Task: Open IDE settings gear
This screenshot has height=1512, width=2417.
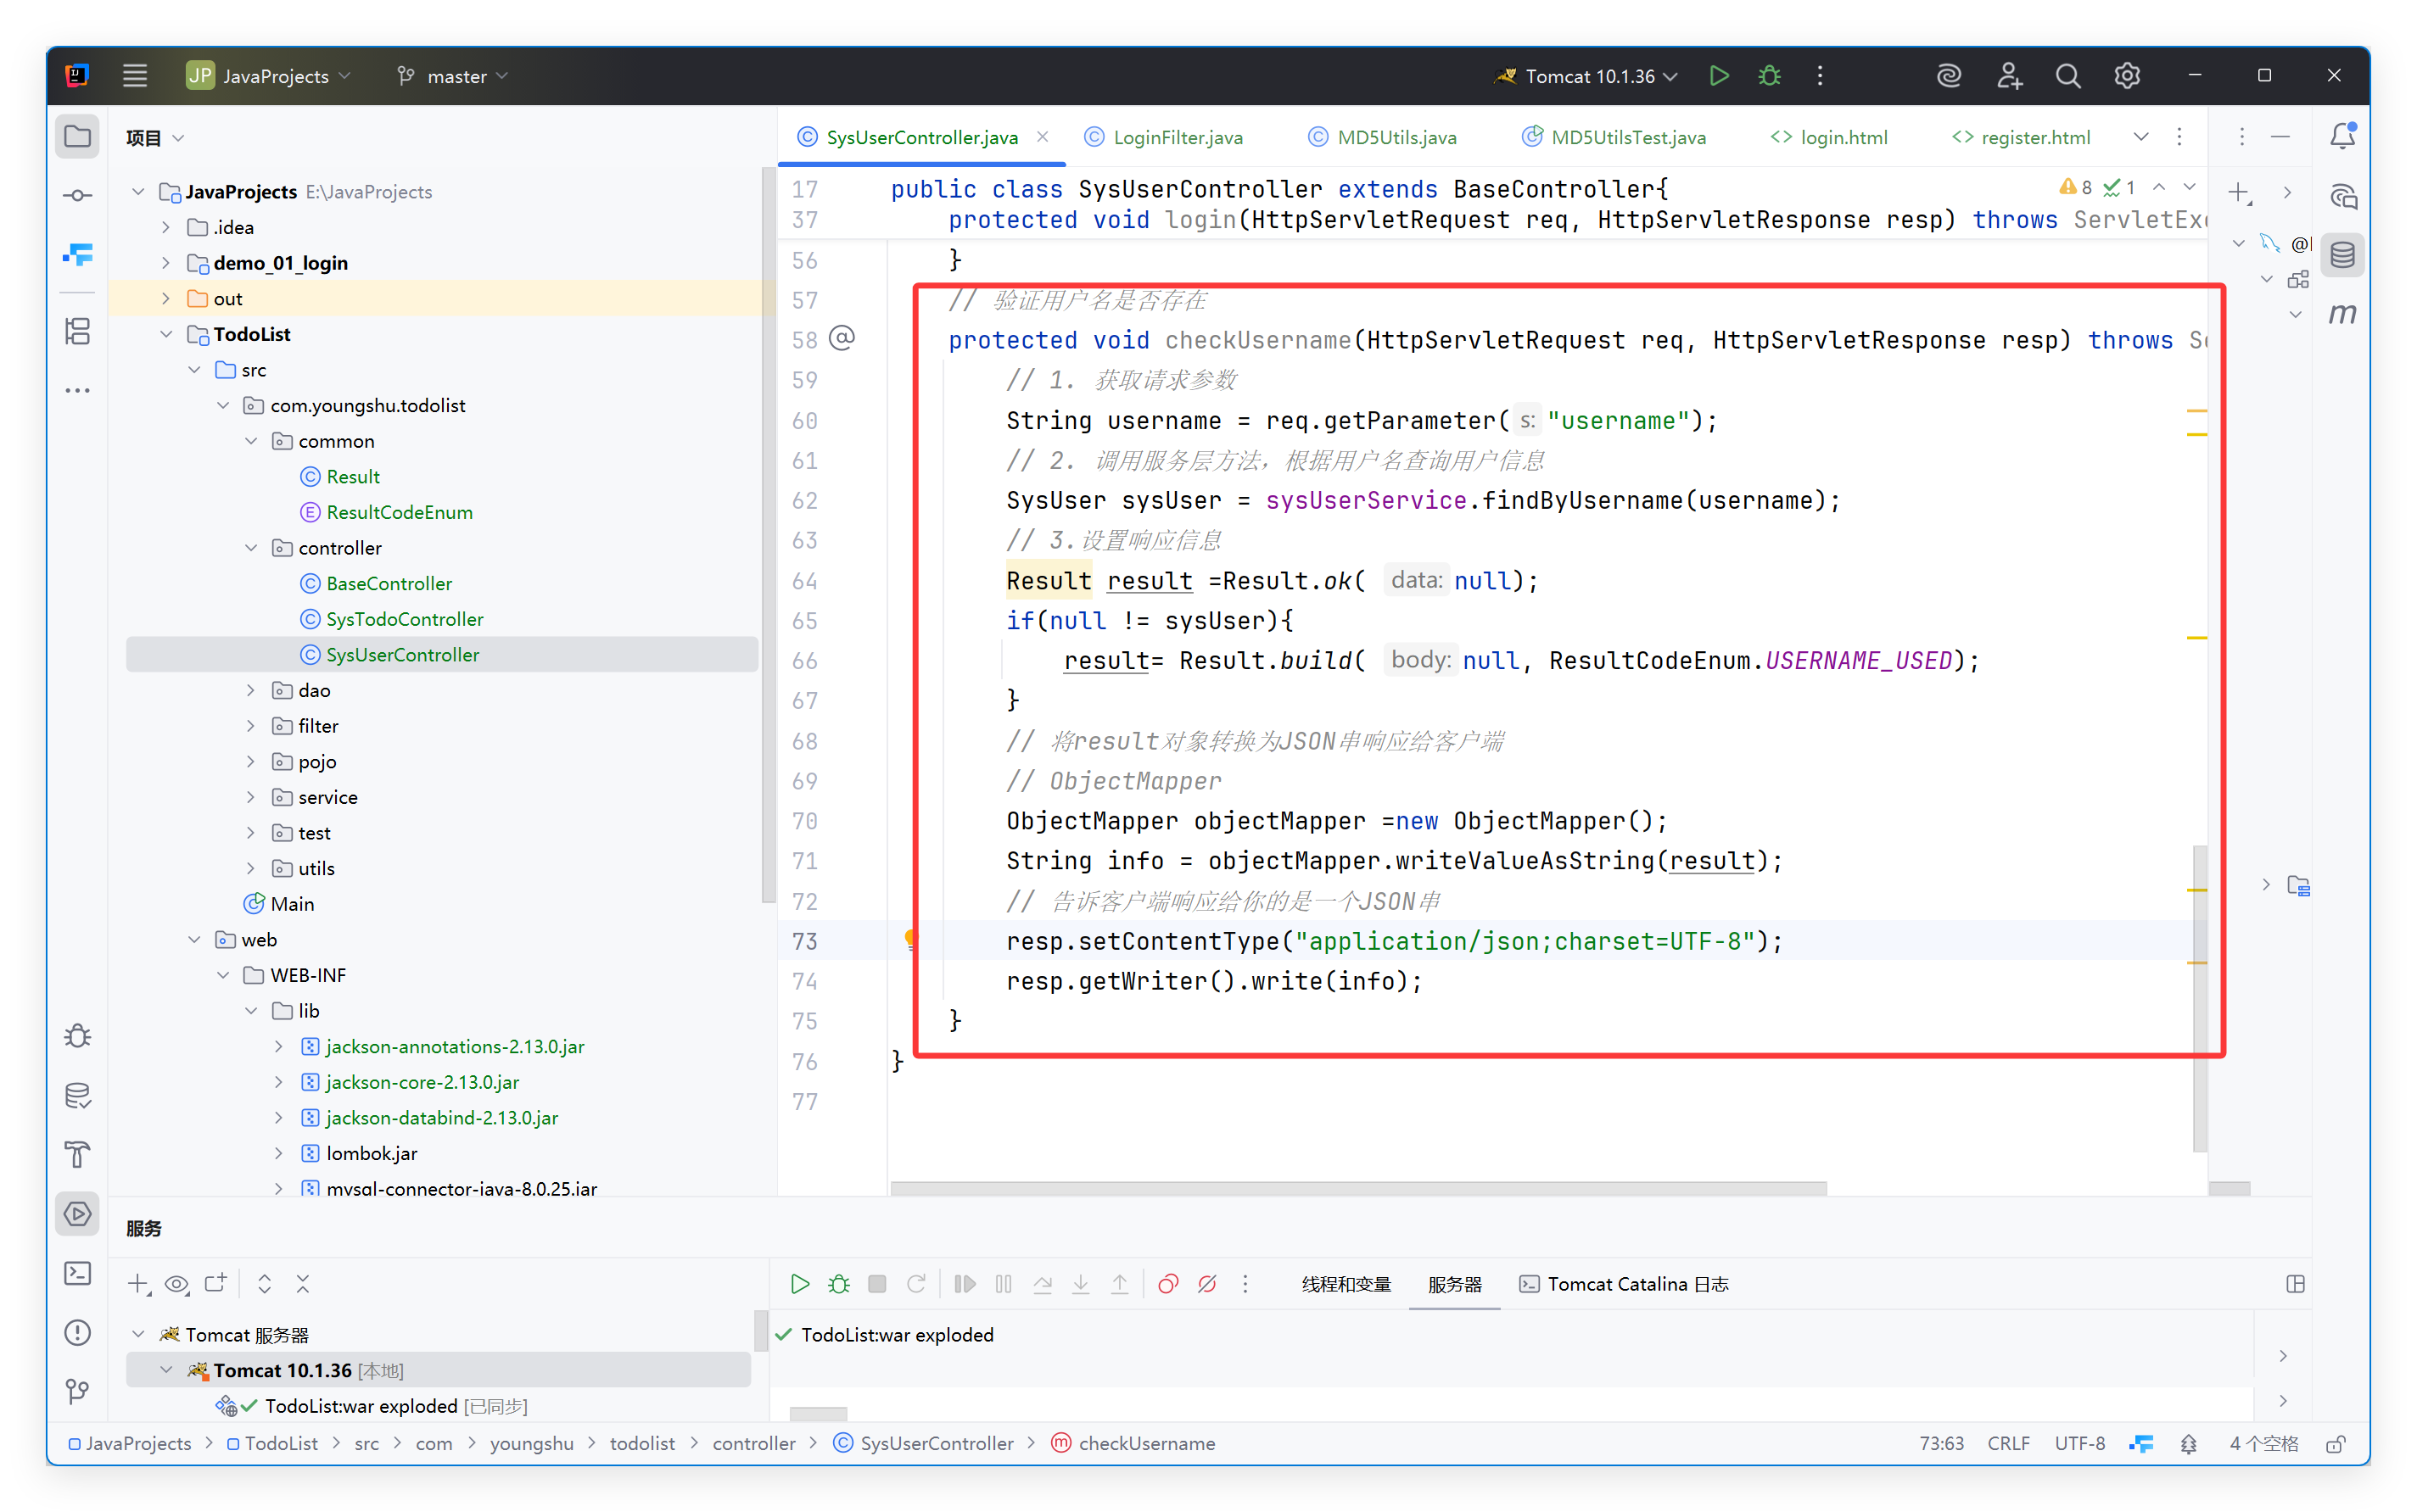Action: coord(2127,76)
